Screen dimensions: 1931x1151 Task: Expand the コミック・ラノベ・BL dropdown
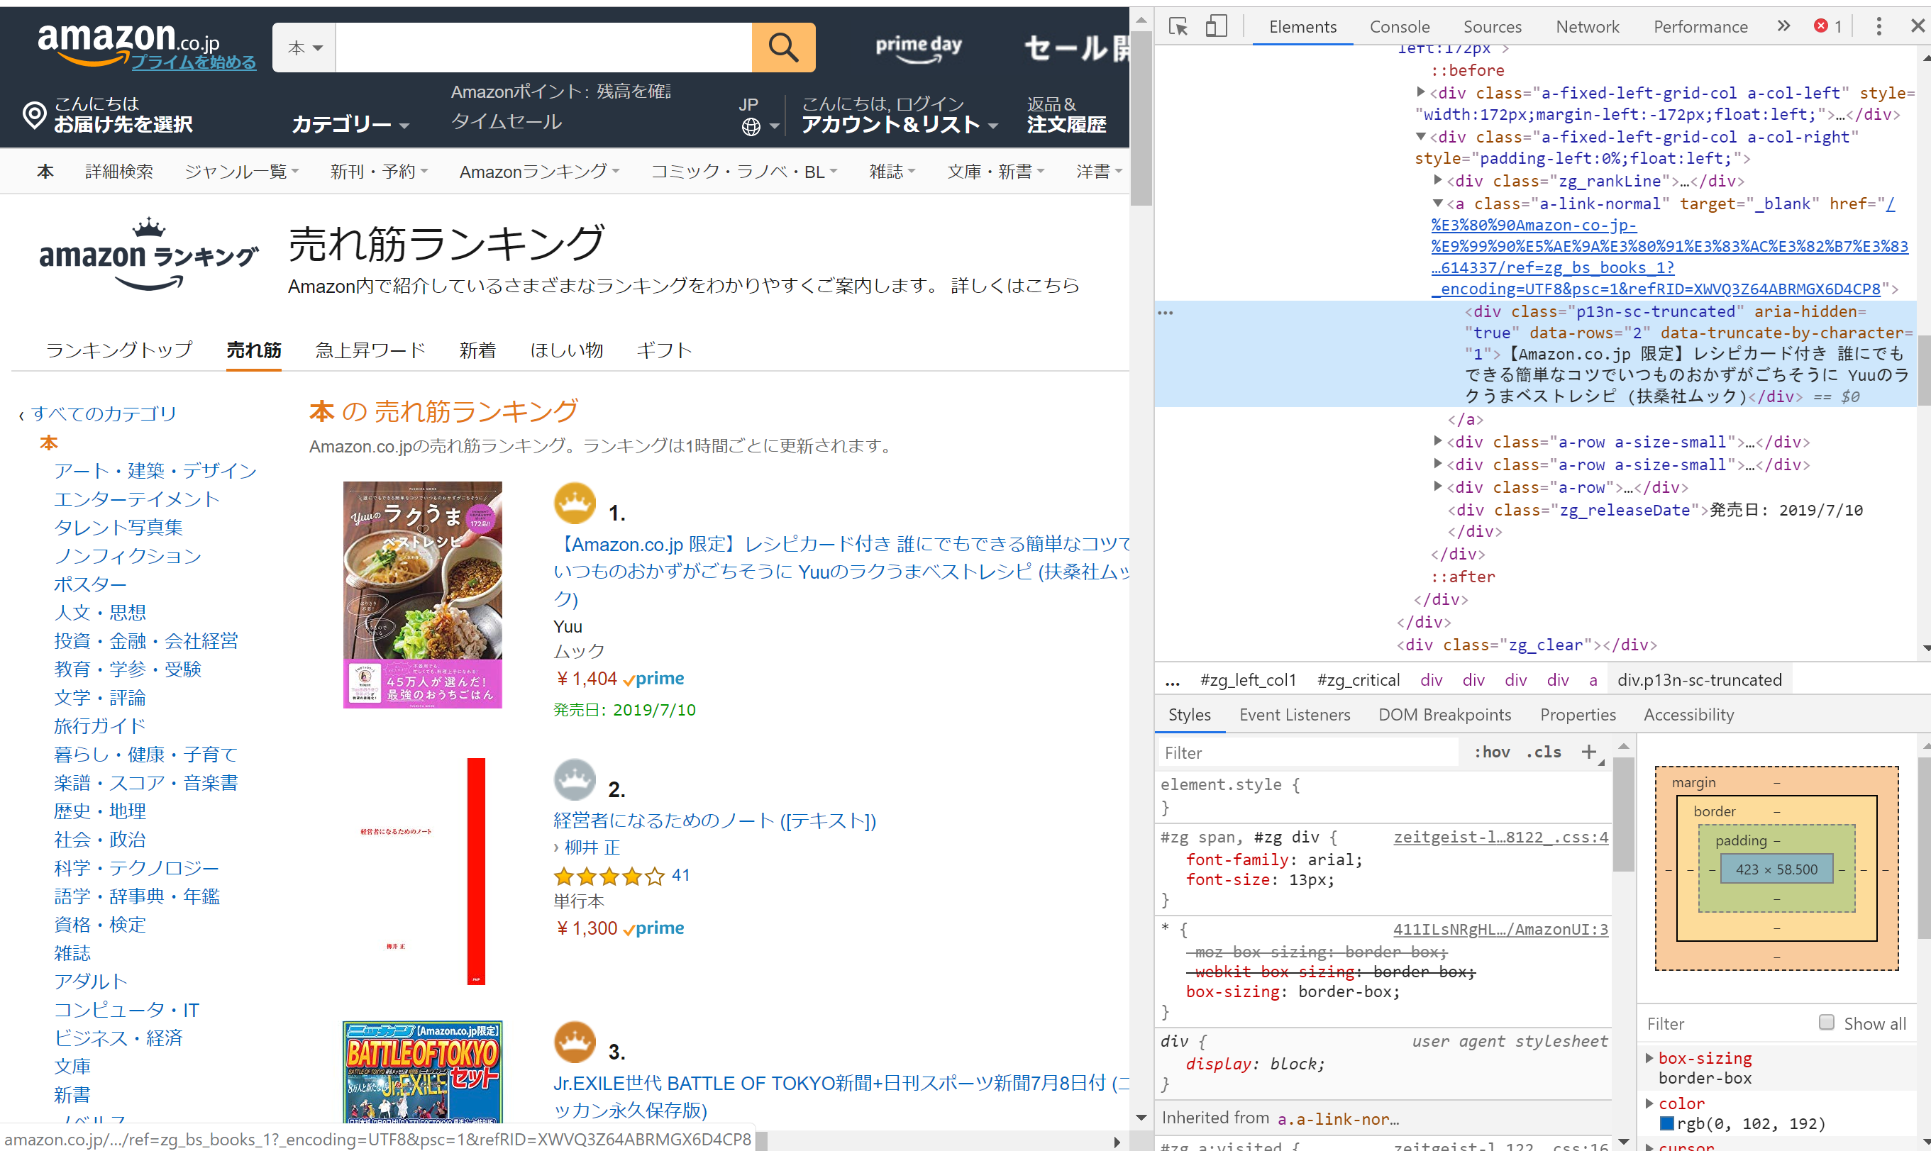(x=743, y=171)
